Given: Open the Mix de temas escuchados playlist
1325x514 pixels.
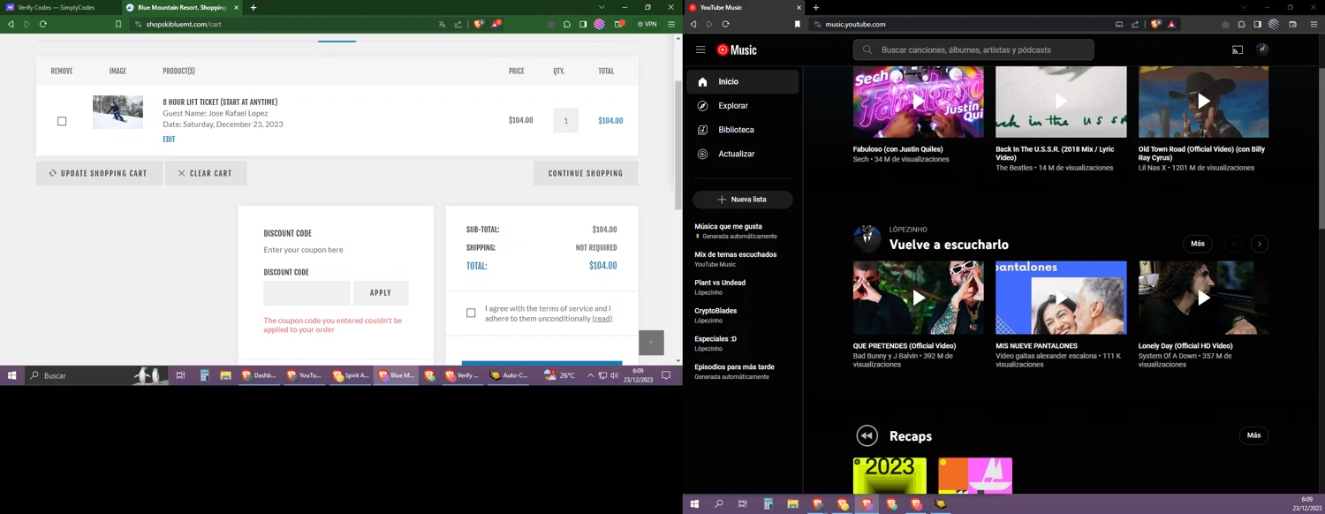Looking at the screenshot, I should (x=743, y=259).
